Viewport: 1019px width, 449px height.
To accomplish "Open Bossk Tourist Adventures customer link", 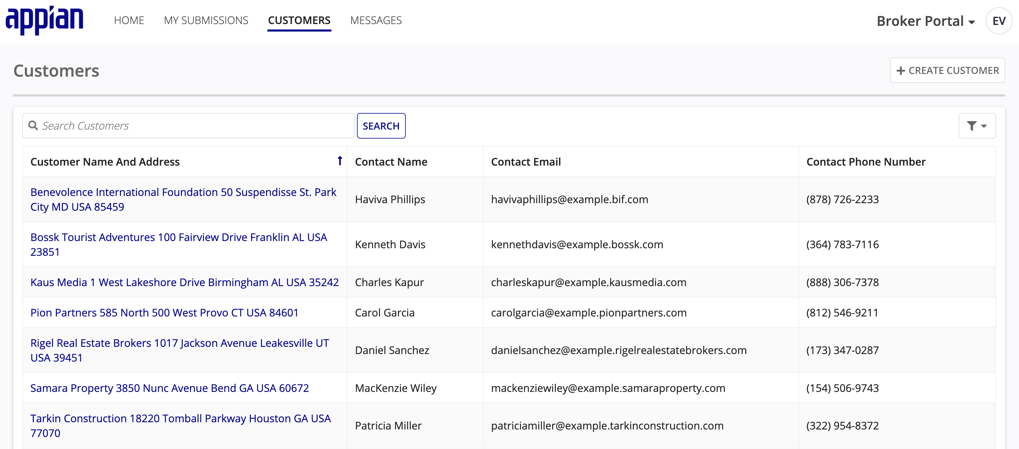I will [x=179, y=244].
